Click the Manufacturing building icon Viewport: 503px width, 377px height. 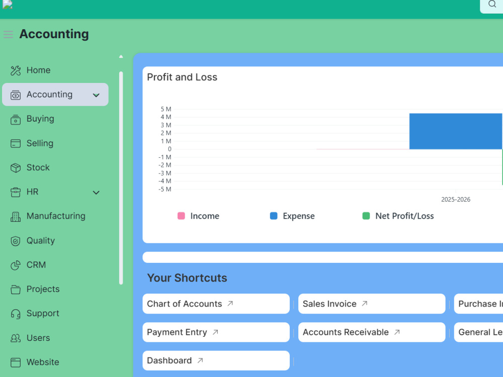(x=16, y=216)
